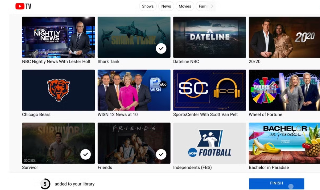Add the Chicago Bears thumbnail
Viewport: 320px width, 190px height.
[x=58, y=90]
